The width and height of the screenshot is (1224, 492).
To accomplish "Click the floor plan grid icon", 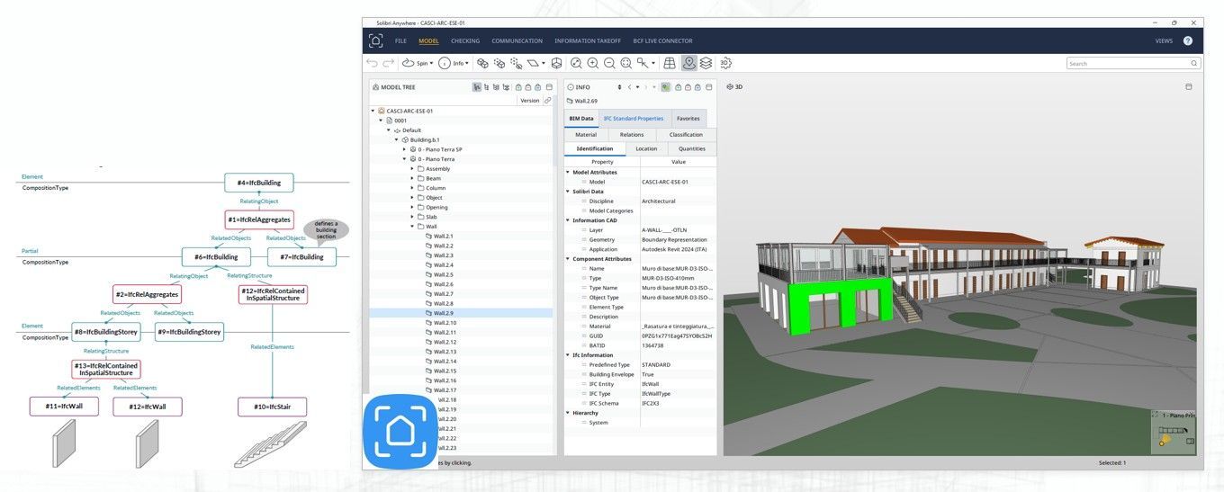I will coord(669,63).
